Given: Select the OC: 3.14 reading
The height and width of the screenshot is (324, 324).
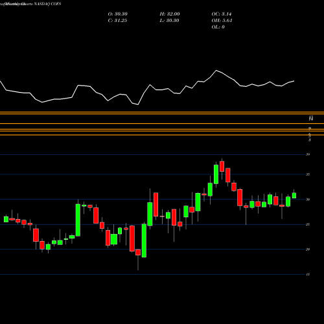Looking at the screenshot, I should click(x=222, y=14).
